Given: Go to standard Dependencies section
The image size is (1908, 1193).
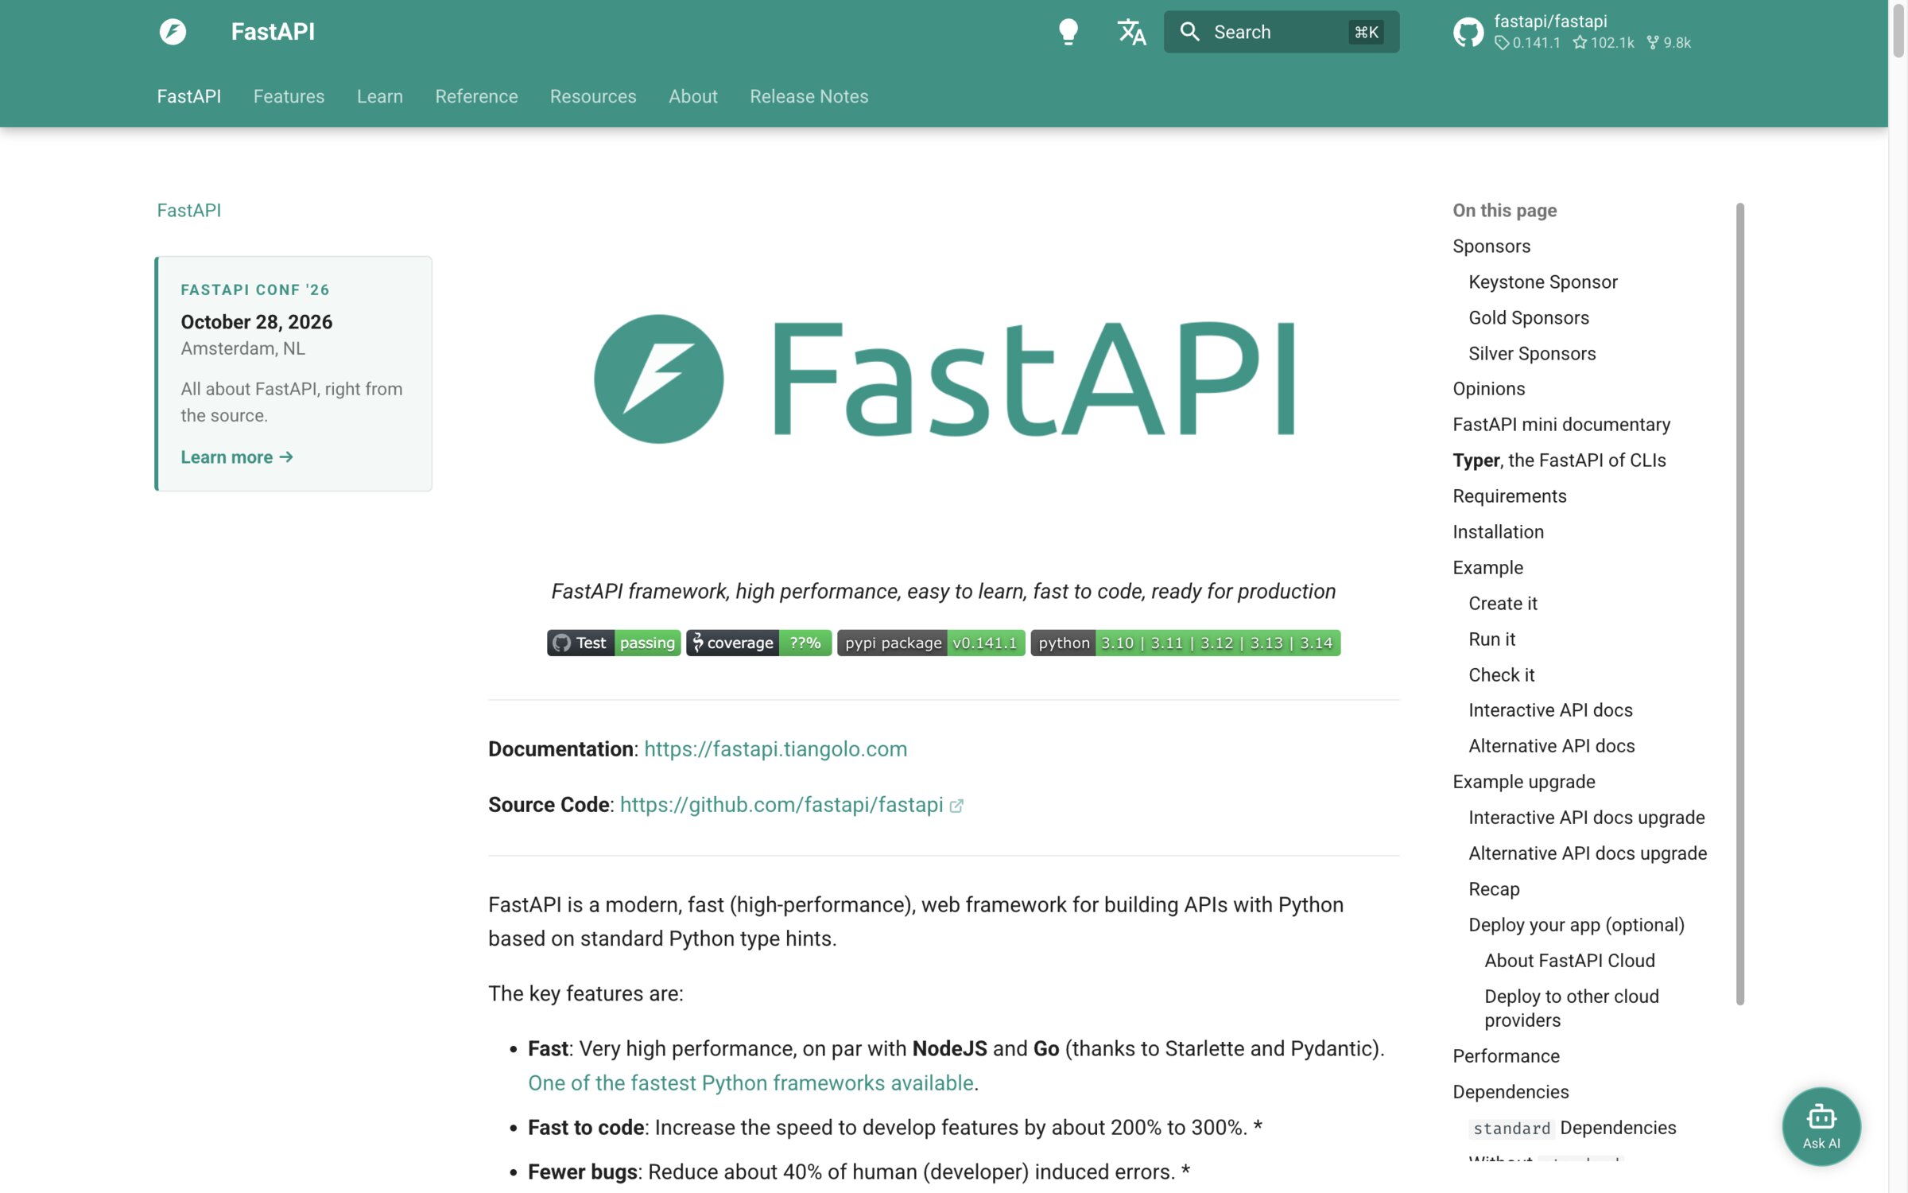Looking at the screenshot, I should (x=1573, y=1128).
